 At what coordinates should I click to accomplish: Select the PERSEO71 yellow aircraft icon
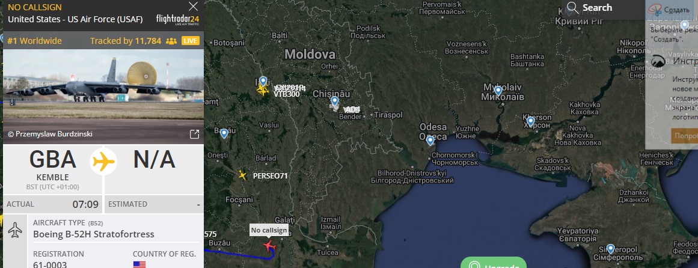242,175
